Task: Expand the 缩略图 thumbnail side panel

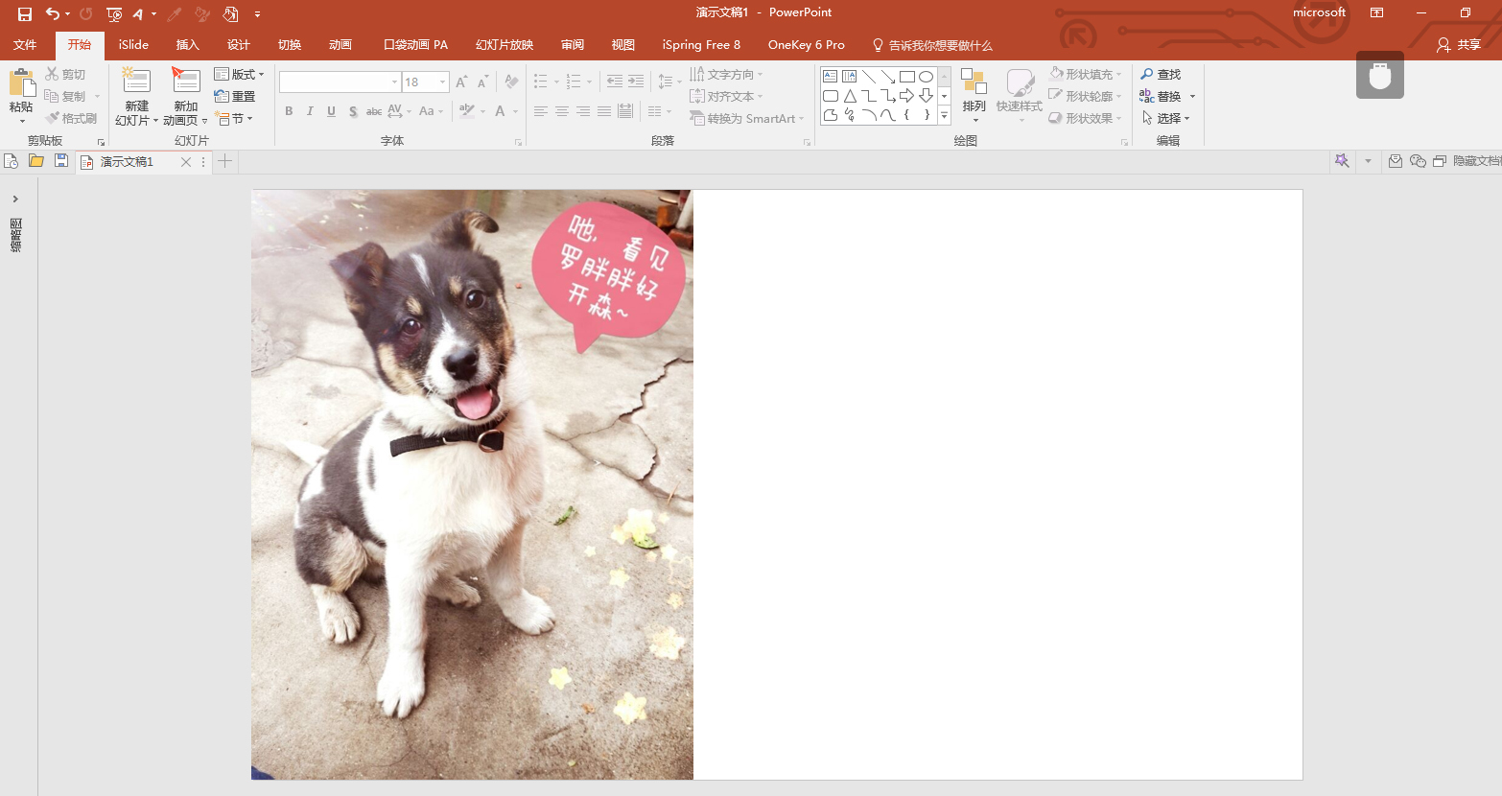Action: coord(15,199)
